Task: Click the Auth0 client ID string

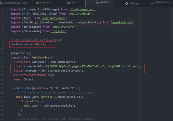Action: (77, 66)
